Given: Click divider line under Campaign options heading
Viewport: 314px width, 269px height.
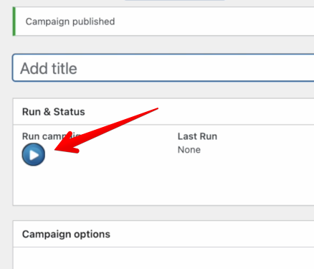Looking at the screenshot, I should point(163,247).
